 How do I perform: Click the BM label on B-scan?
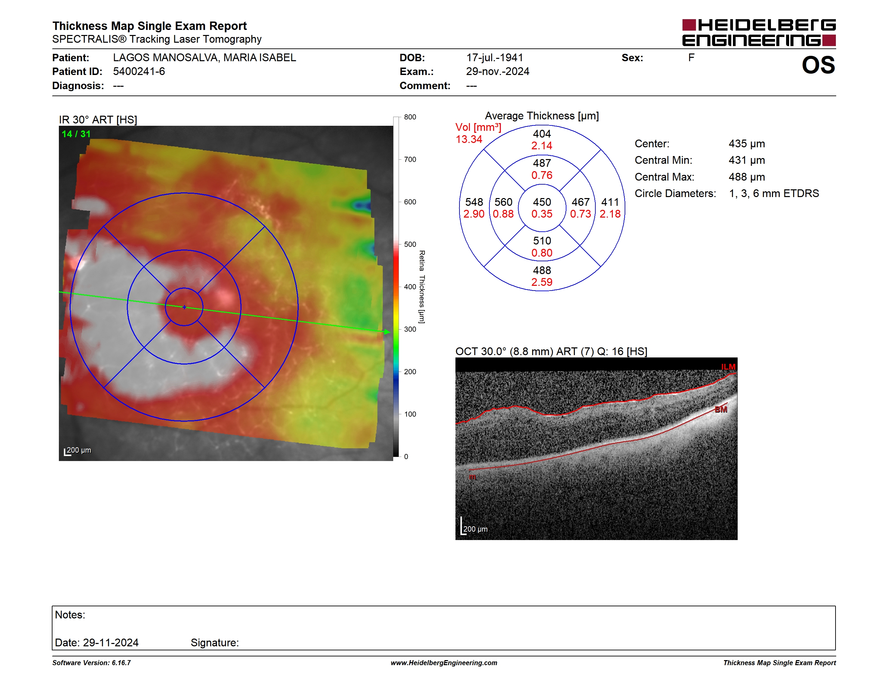coord(721,410)
